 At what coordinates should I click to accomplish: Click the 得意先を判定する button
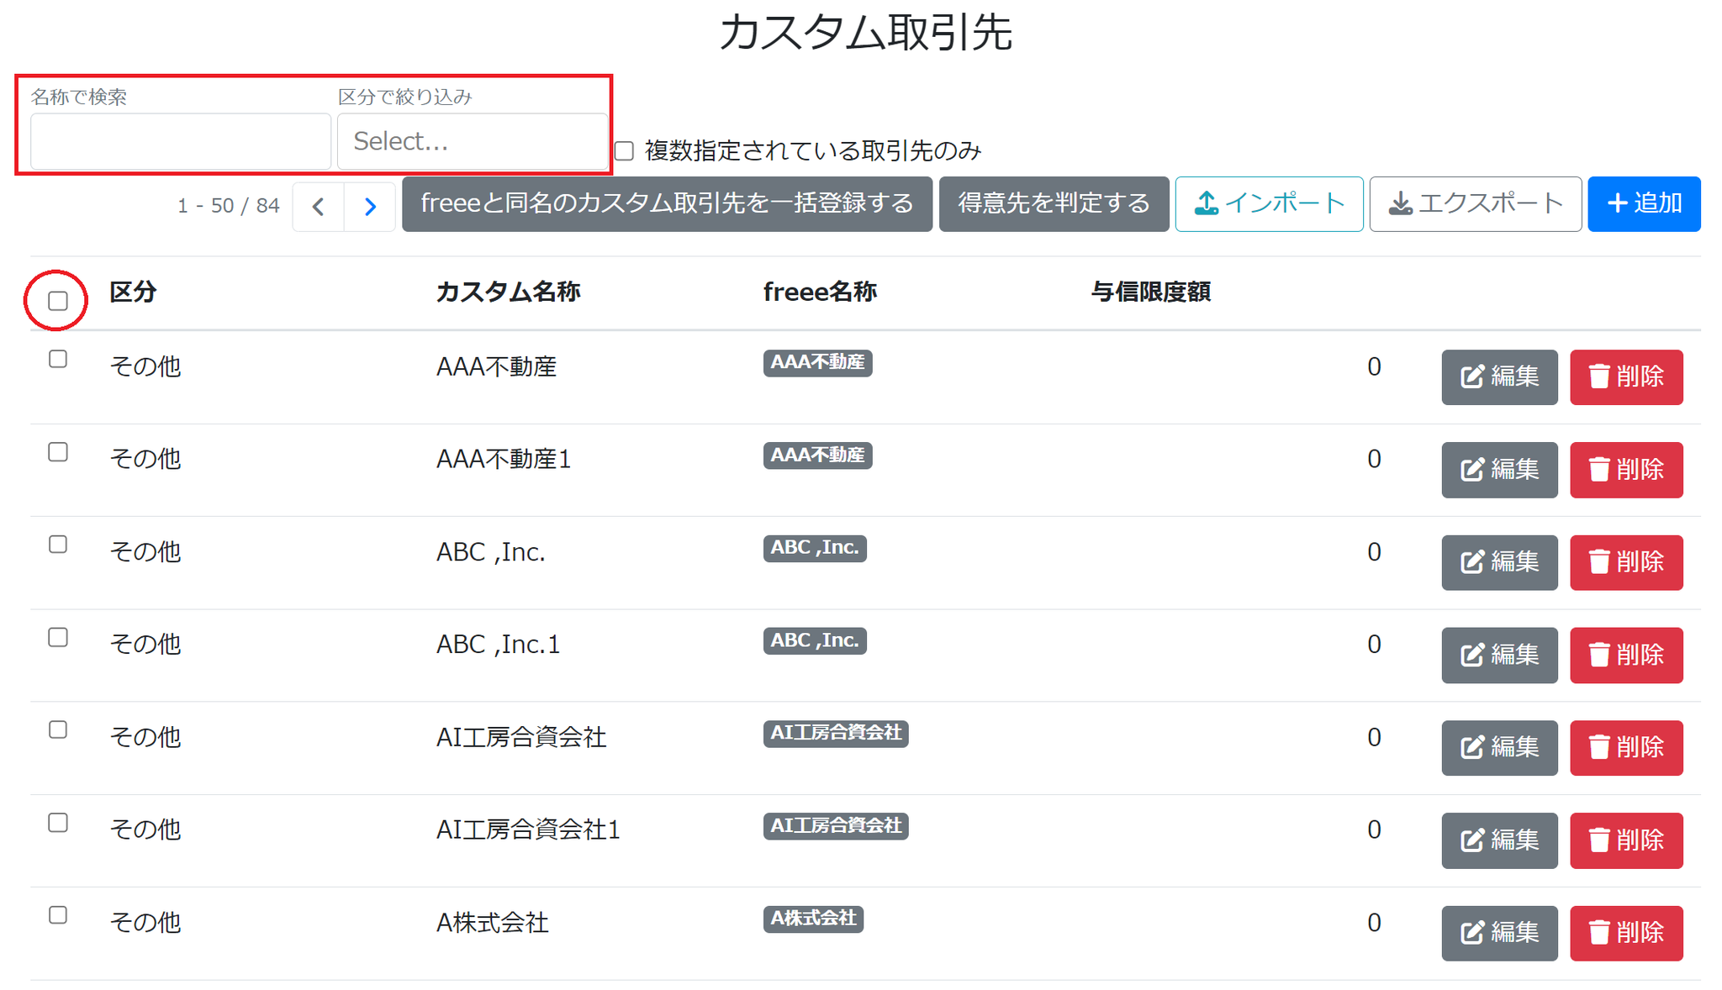click(x=1054, y=204)
